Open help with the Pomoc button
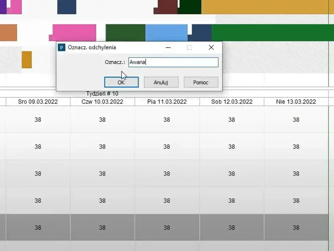Screen dimensions: 334x251 point(201,82)
